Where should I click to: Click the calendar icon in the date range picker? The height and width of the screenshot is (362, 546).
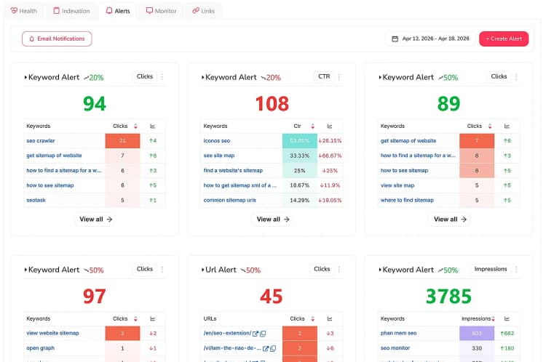pos(395,39)
